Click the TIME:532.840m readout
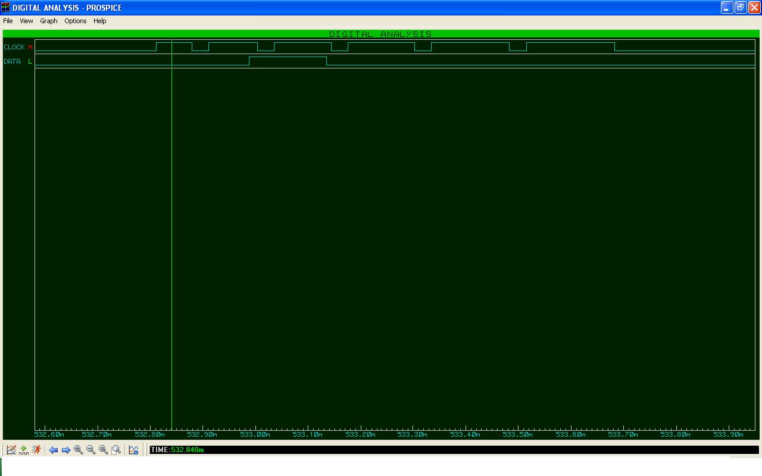This screenshot has height=476, width=762. click(x=177, y=450)
